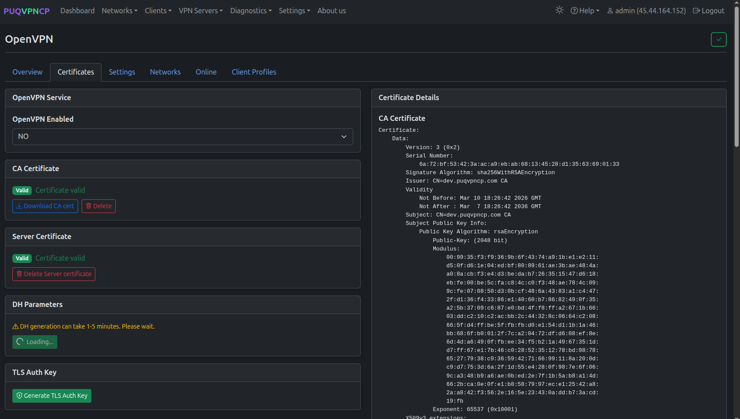Log out via the Logout link
740x419 pixels.
point(709,11)
